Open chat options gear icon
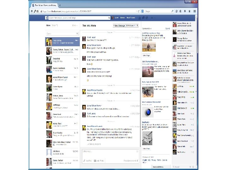The width and height of the screenshot is (227, 170). tap(190, 167)
